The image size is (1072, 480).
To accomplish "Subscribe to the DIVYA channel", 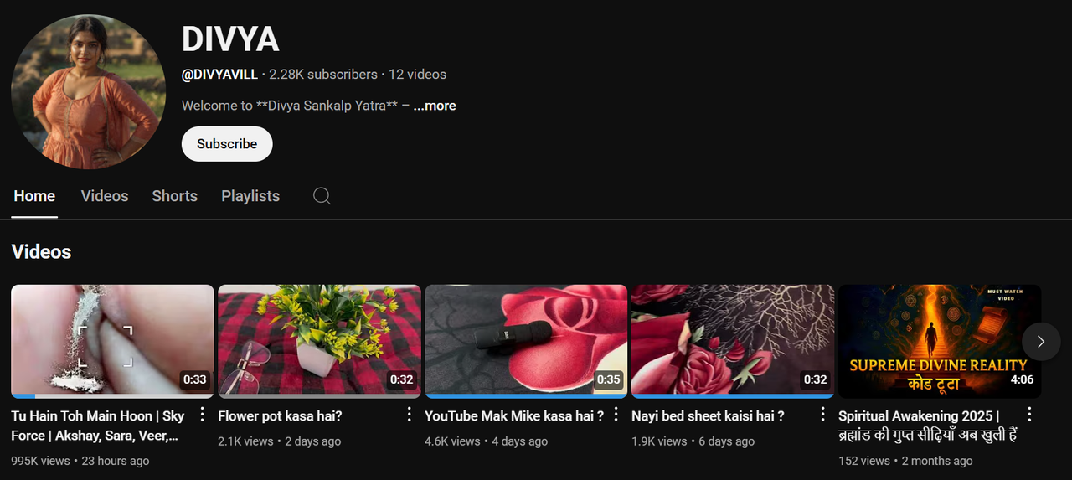I will pyautogui.click(x=227, y=144).
